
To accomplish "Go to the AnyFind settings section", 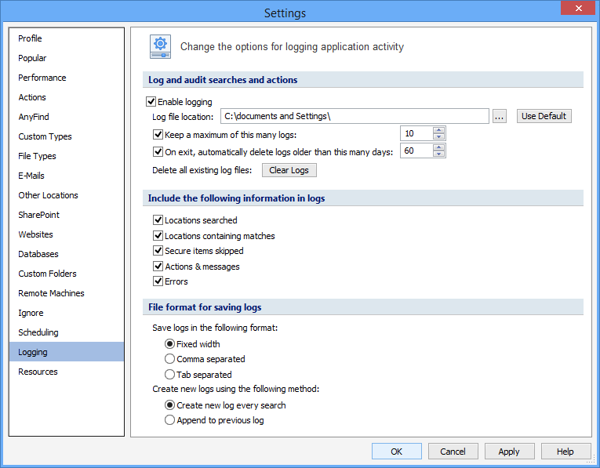I will click(x=34, y=117).
